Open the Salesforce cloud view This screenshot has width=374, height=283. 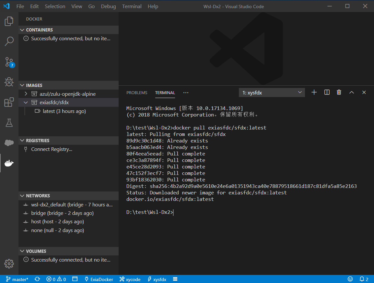(9, 143)
